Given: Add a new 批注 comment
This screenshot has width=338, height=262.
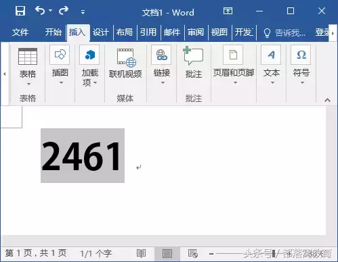Looking at the screenshot, I should coord(193,62).
